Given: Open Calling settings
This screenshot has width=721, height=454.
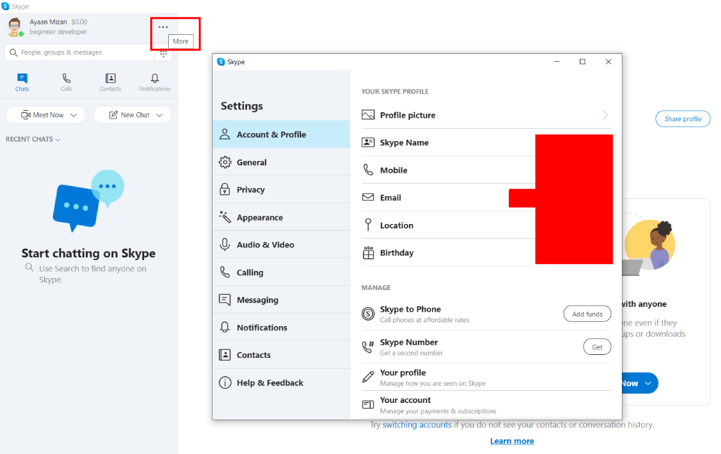Looking at the screenshot, I should pyautogui.click(x=281, y=272).
